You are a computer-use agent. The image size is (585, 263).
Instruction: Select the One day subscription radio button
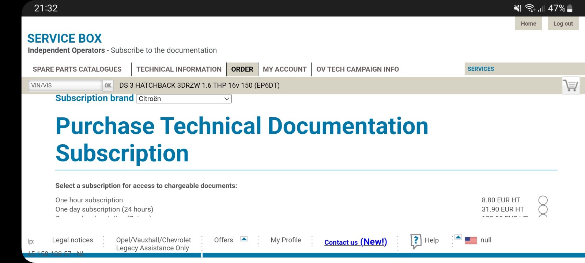click(x=543, y=209)
